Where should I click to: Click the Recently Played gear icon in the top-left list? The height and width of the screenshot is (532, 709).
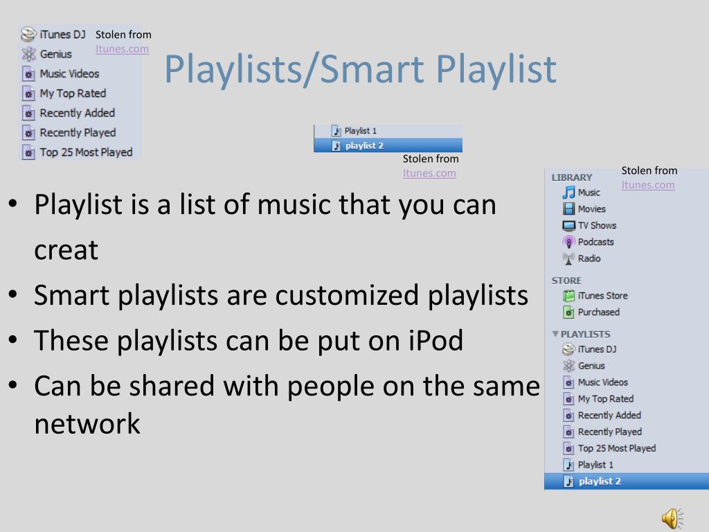point(28,132)
